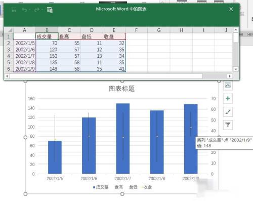Select row 4 header

9,56
